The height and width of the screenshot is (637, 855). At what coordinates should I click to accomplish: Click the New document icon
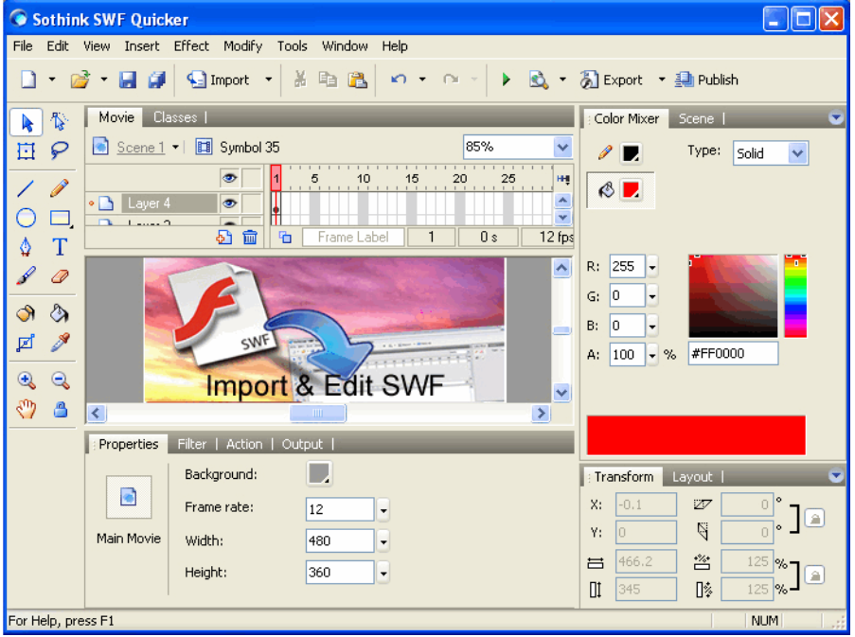pos(28,80)
